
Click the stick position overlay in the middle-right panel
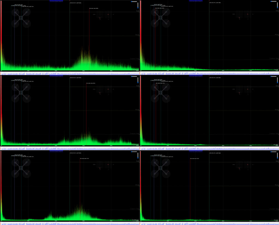(x=244, y=91)
